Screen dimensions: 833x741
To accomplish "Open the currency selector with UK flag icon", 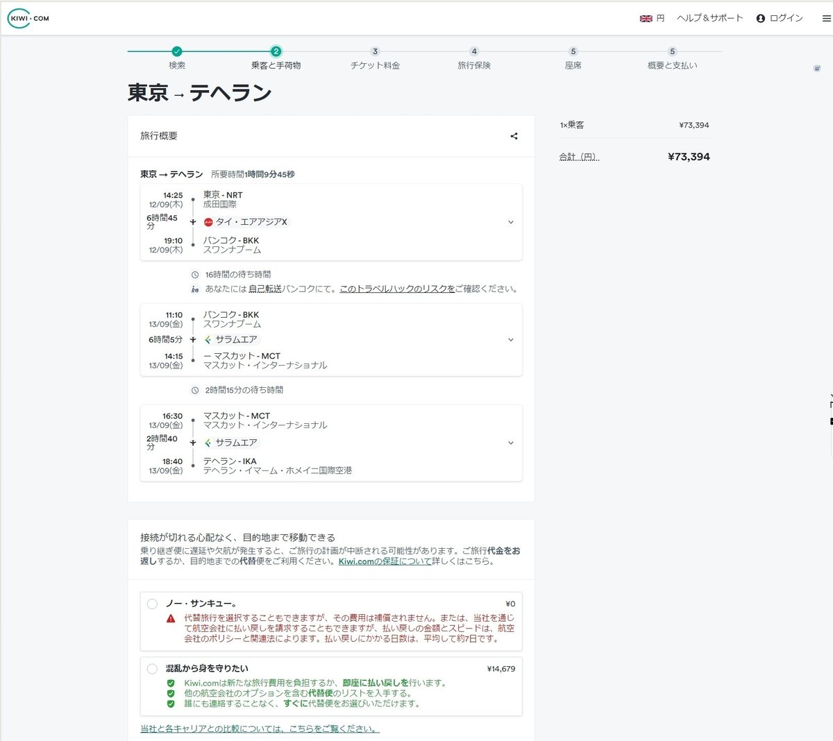I will point(651,19).
